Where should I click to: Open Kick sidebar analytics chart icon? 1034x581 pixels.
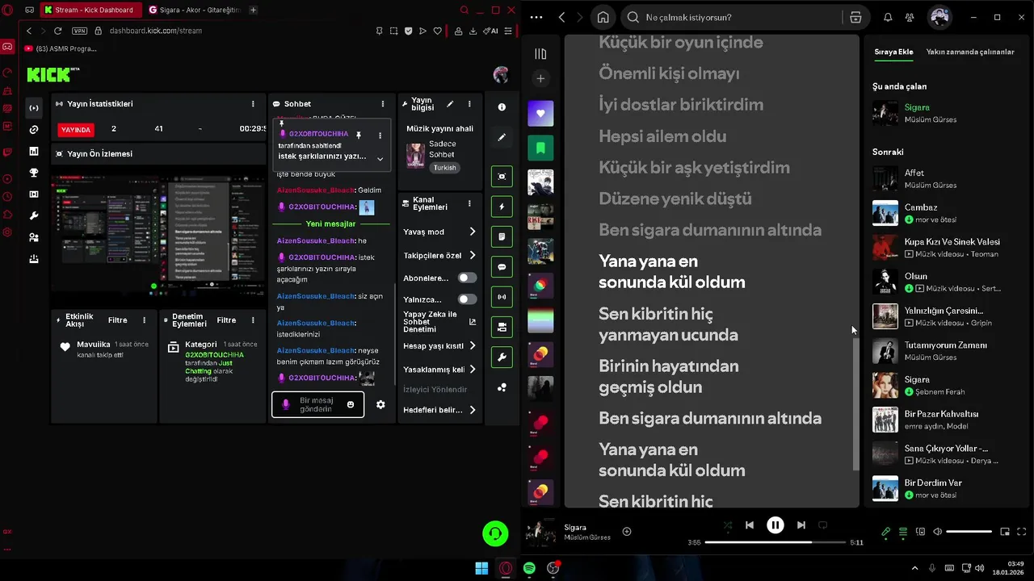tap(34, 151)
